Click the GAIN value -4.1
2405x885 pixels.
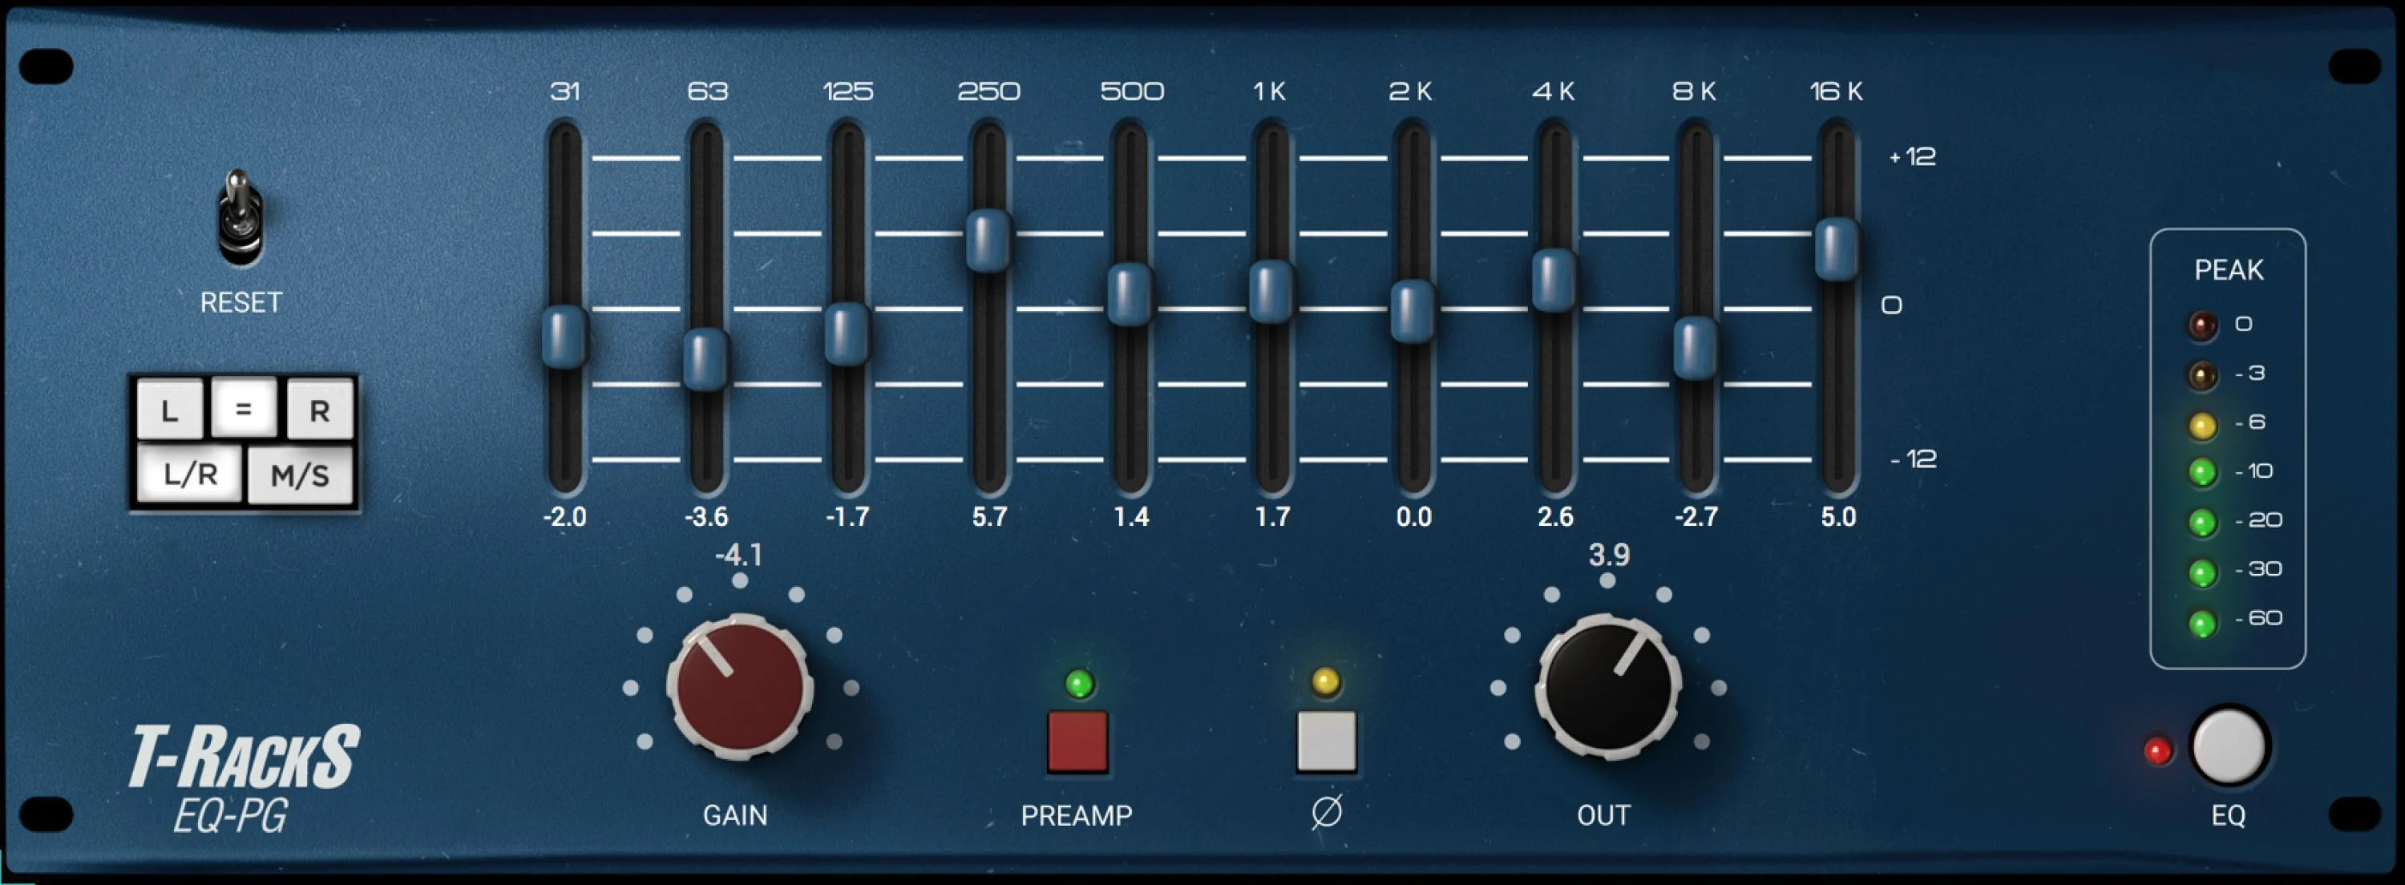click(739, 556)
